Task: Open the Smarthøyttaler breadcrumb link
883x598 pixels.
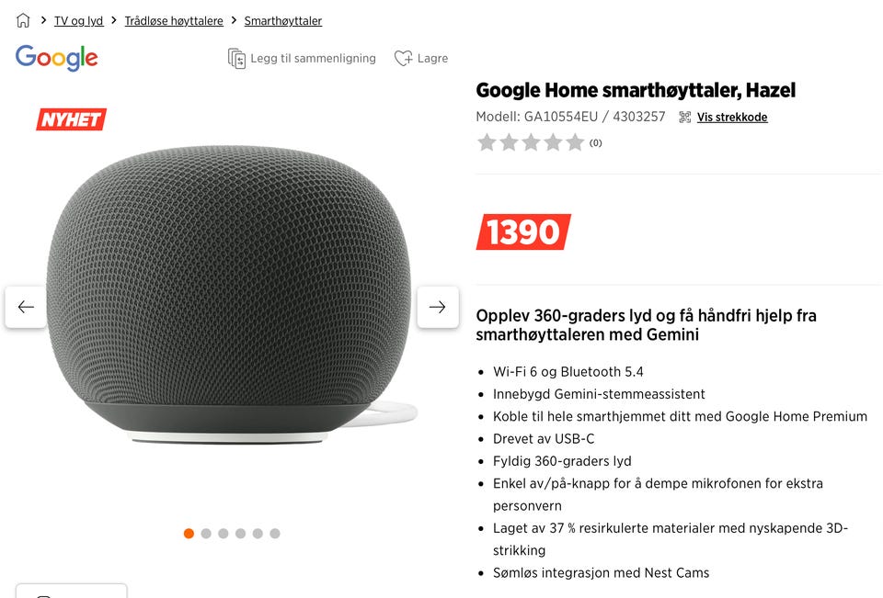Action: tap(282, 21)
